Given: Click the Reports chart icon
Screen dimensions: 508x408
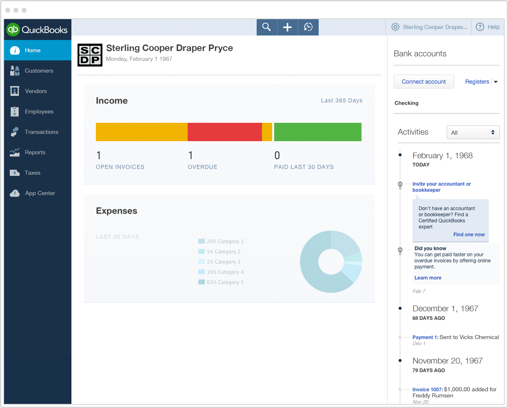Looking at the screenshot, I should pos(15,152).
